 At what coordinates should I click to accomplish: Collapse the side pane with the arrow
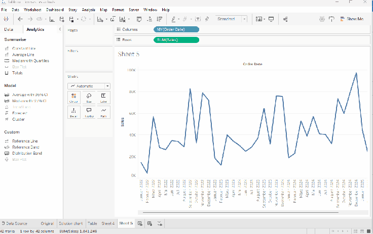click(60, 30)
